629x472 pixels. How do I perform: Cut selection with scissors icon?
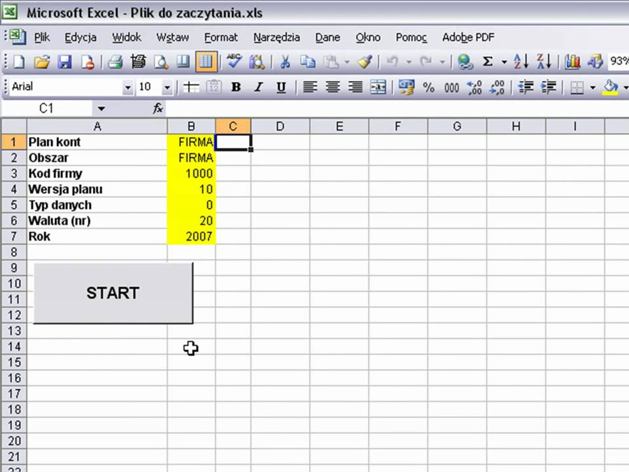pyautogui.click(x=285, y=62)
